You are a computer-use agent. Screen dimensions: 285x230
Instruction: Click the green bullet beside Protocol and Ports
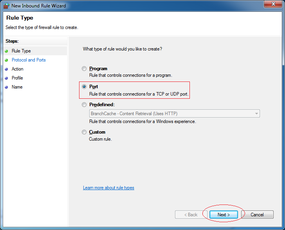point(6,60)
